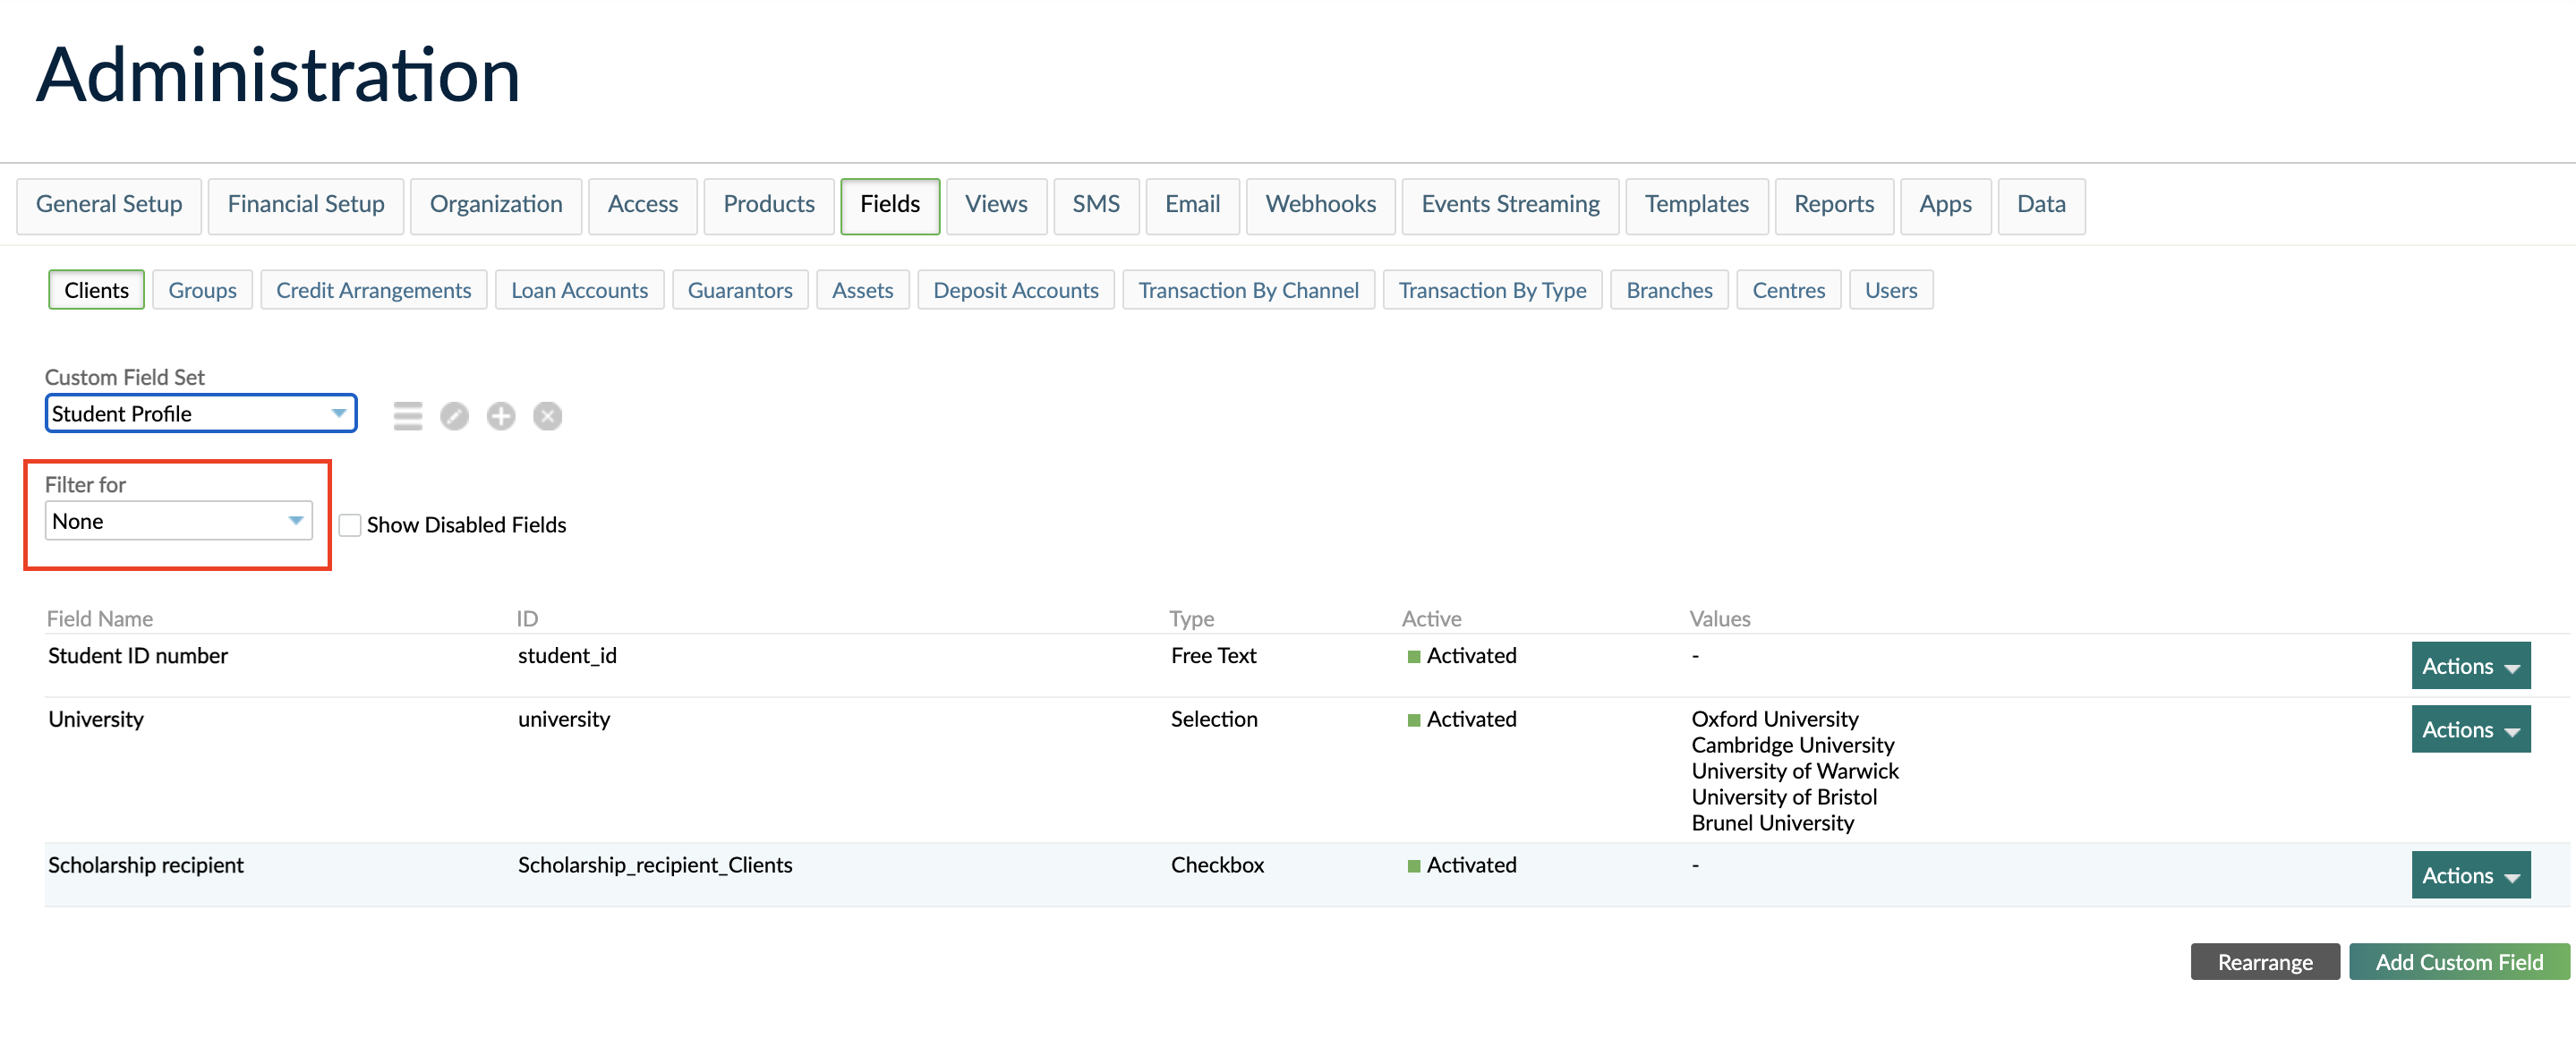Open the Reports tab
The width and height of the screenshot is (2576, 1056).
1834,205
